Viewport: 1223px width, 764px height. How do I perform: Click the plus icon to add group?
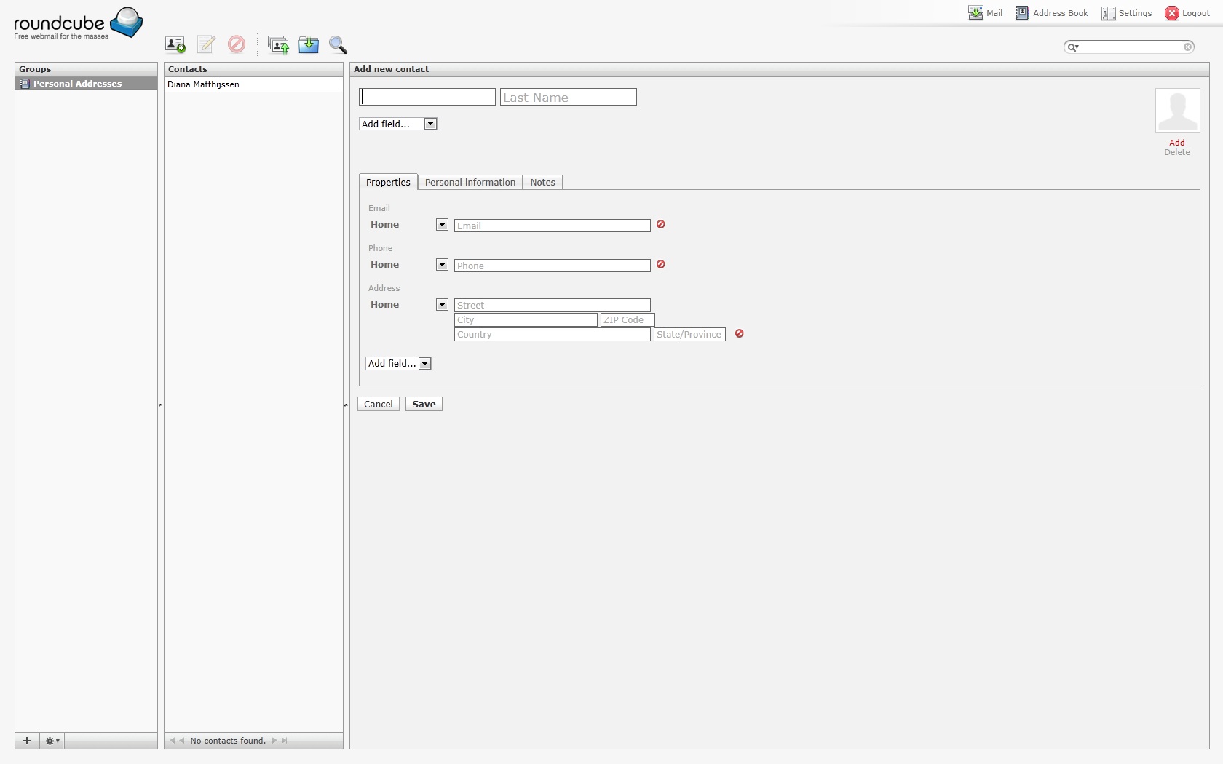pos(27,741)
